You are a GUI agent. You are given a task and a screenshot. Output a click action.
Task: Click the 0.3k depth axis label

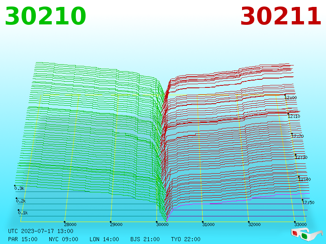coord(19,188)
